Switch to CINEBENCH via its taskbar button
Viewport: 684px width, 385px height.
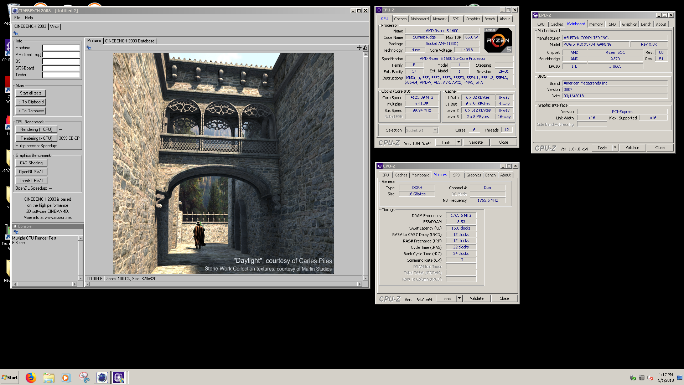pos(102,378)
